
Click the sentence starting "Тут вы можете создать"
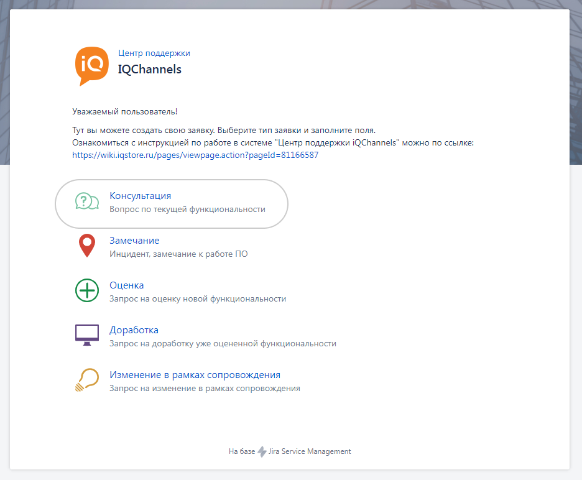coord(224,131)
